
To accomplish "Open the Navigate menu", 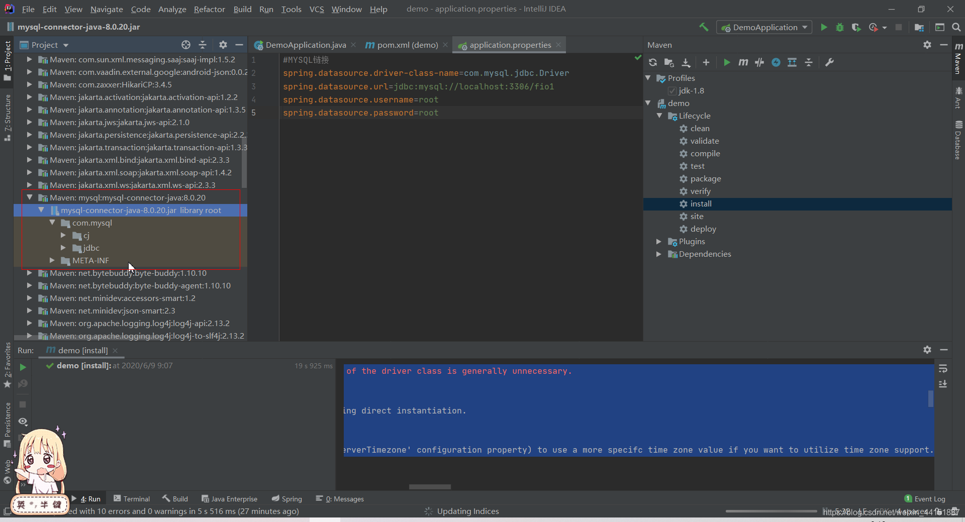I will pyautogui.click(x=107, y=9).
